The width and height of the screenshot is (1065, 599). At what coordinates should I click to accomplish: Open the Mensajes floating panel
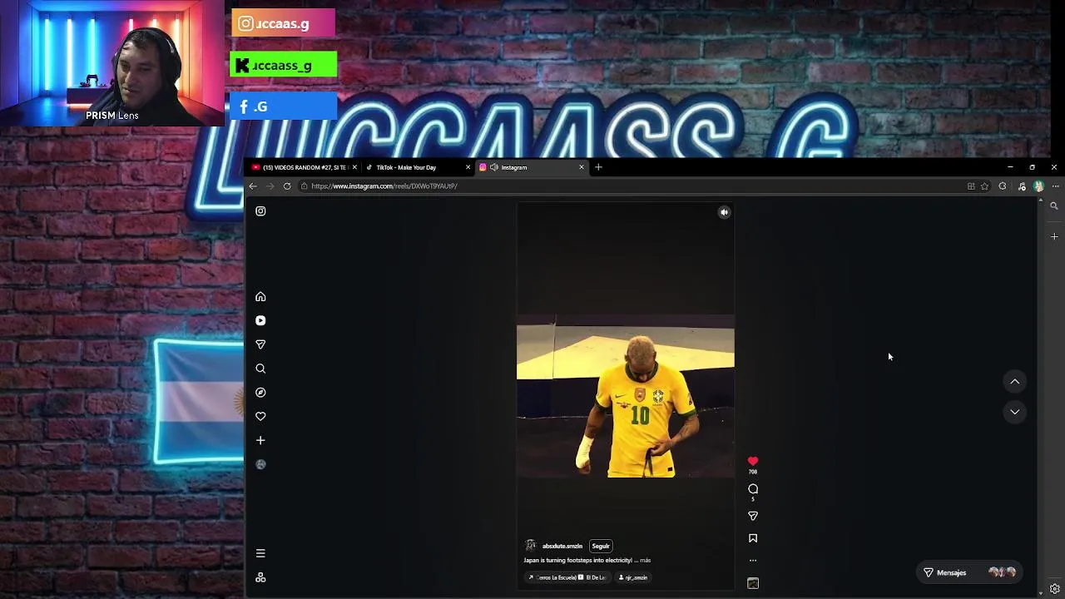pyautogui.click(x=970, y=572)
